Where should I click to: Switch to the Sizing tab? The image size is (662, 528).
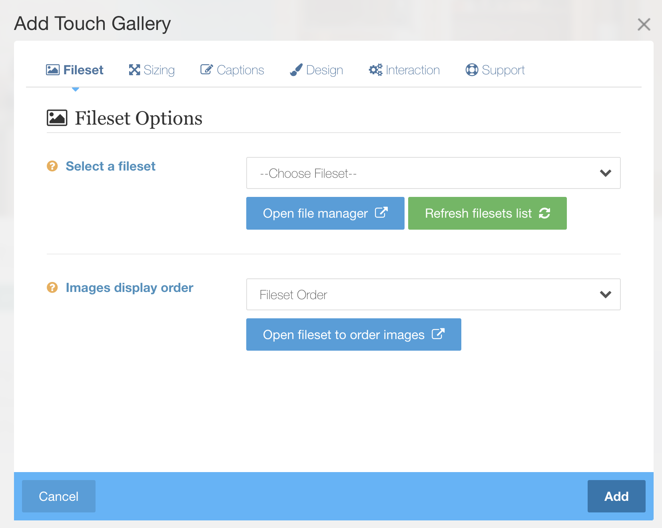point(152,70)
